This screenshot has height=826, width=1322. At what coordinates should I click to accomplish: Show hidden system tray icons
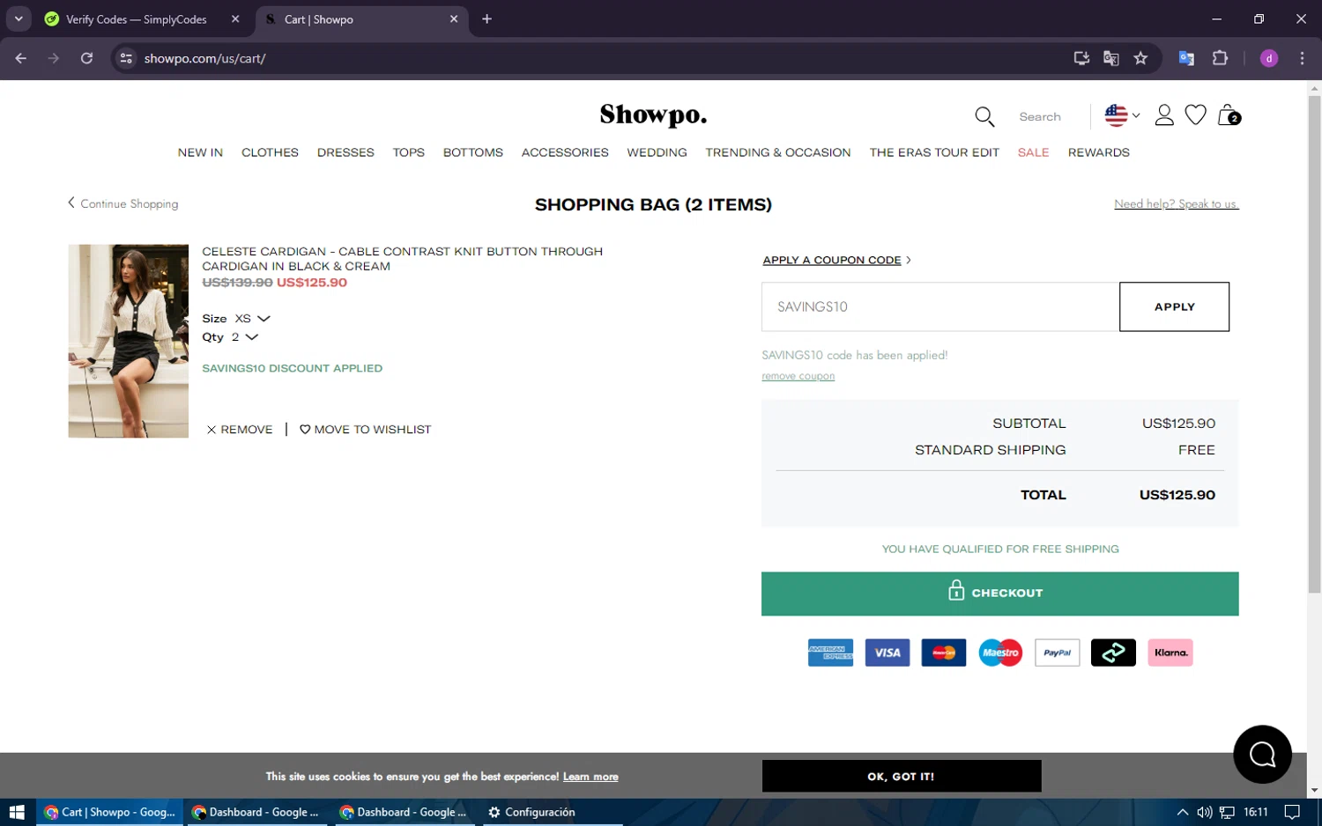(1182, 812)
